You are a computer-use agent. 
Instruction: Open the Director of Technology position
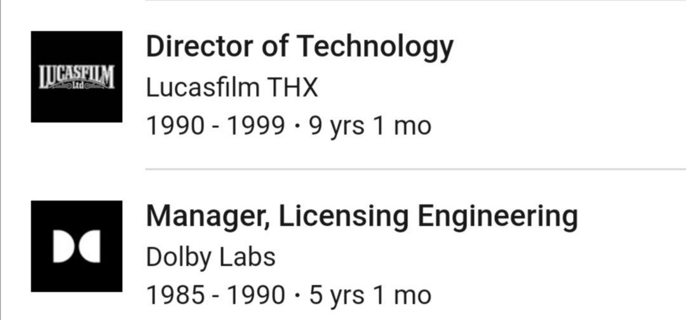[x=299, y=47]
